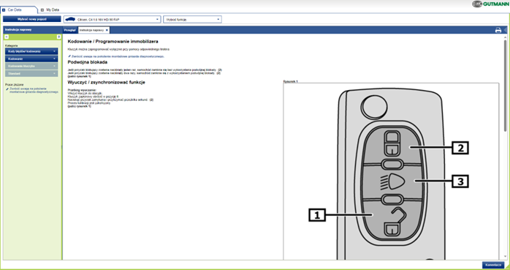This screenshot has height=270, width=510.
Task: Click left arrow in green sidebar bar
Action: coord(7,37)
